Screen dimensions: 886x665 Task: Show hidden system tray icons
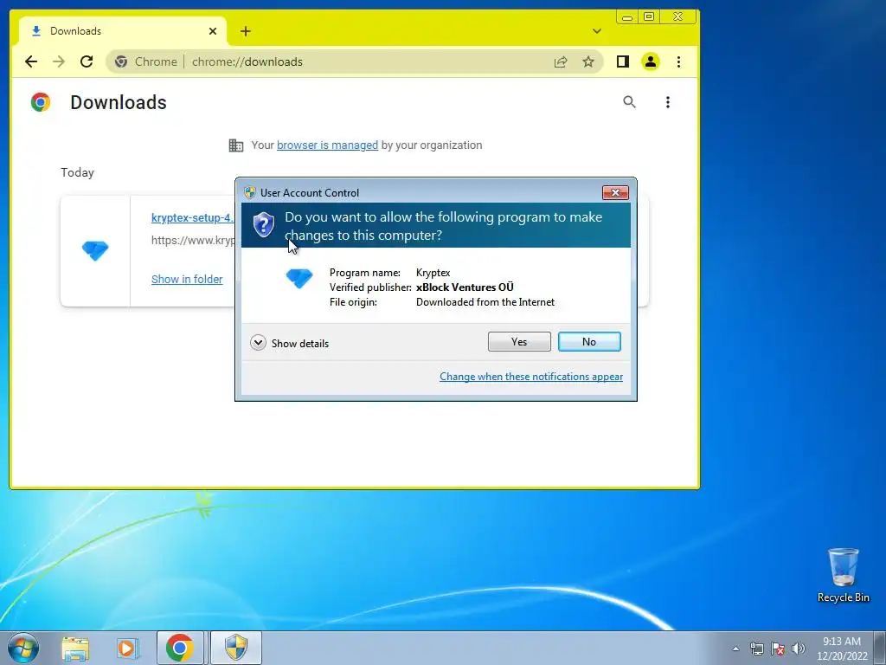pyautogui.click(x=735, y=649)
